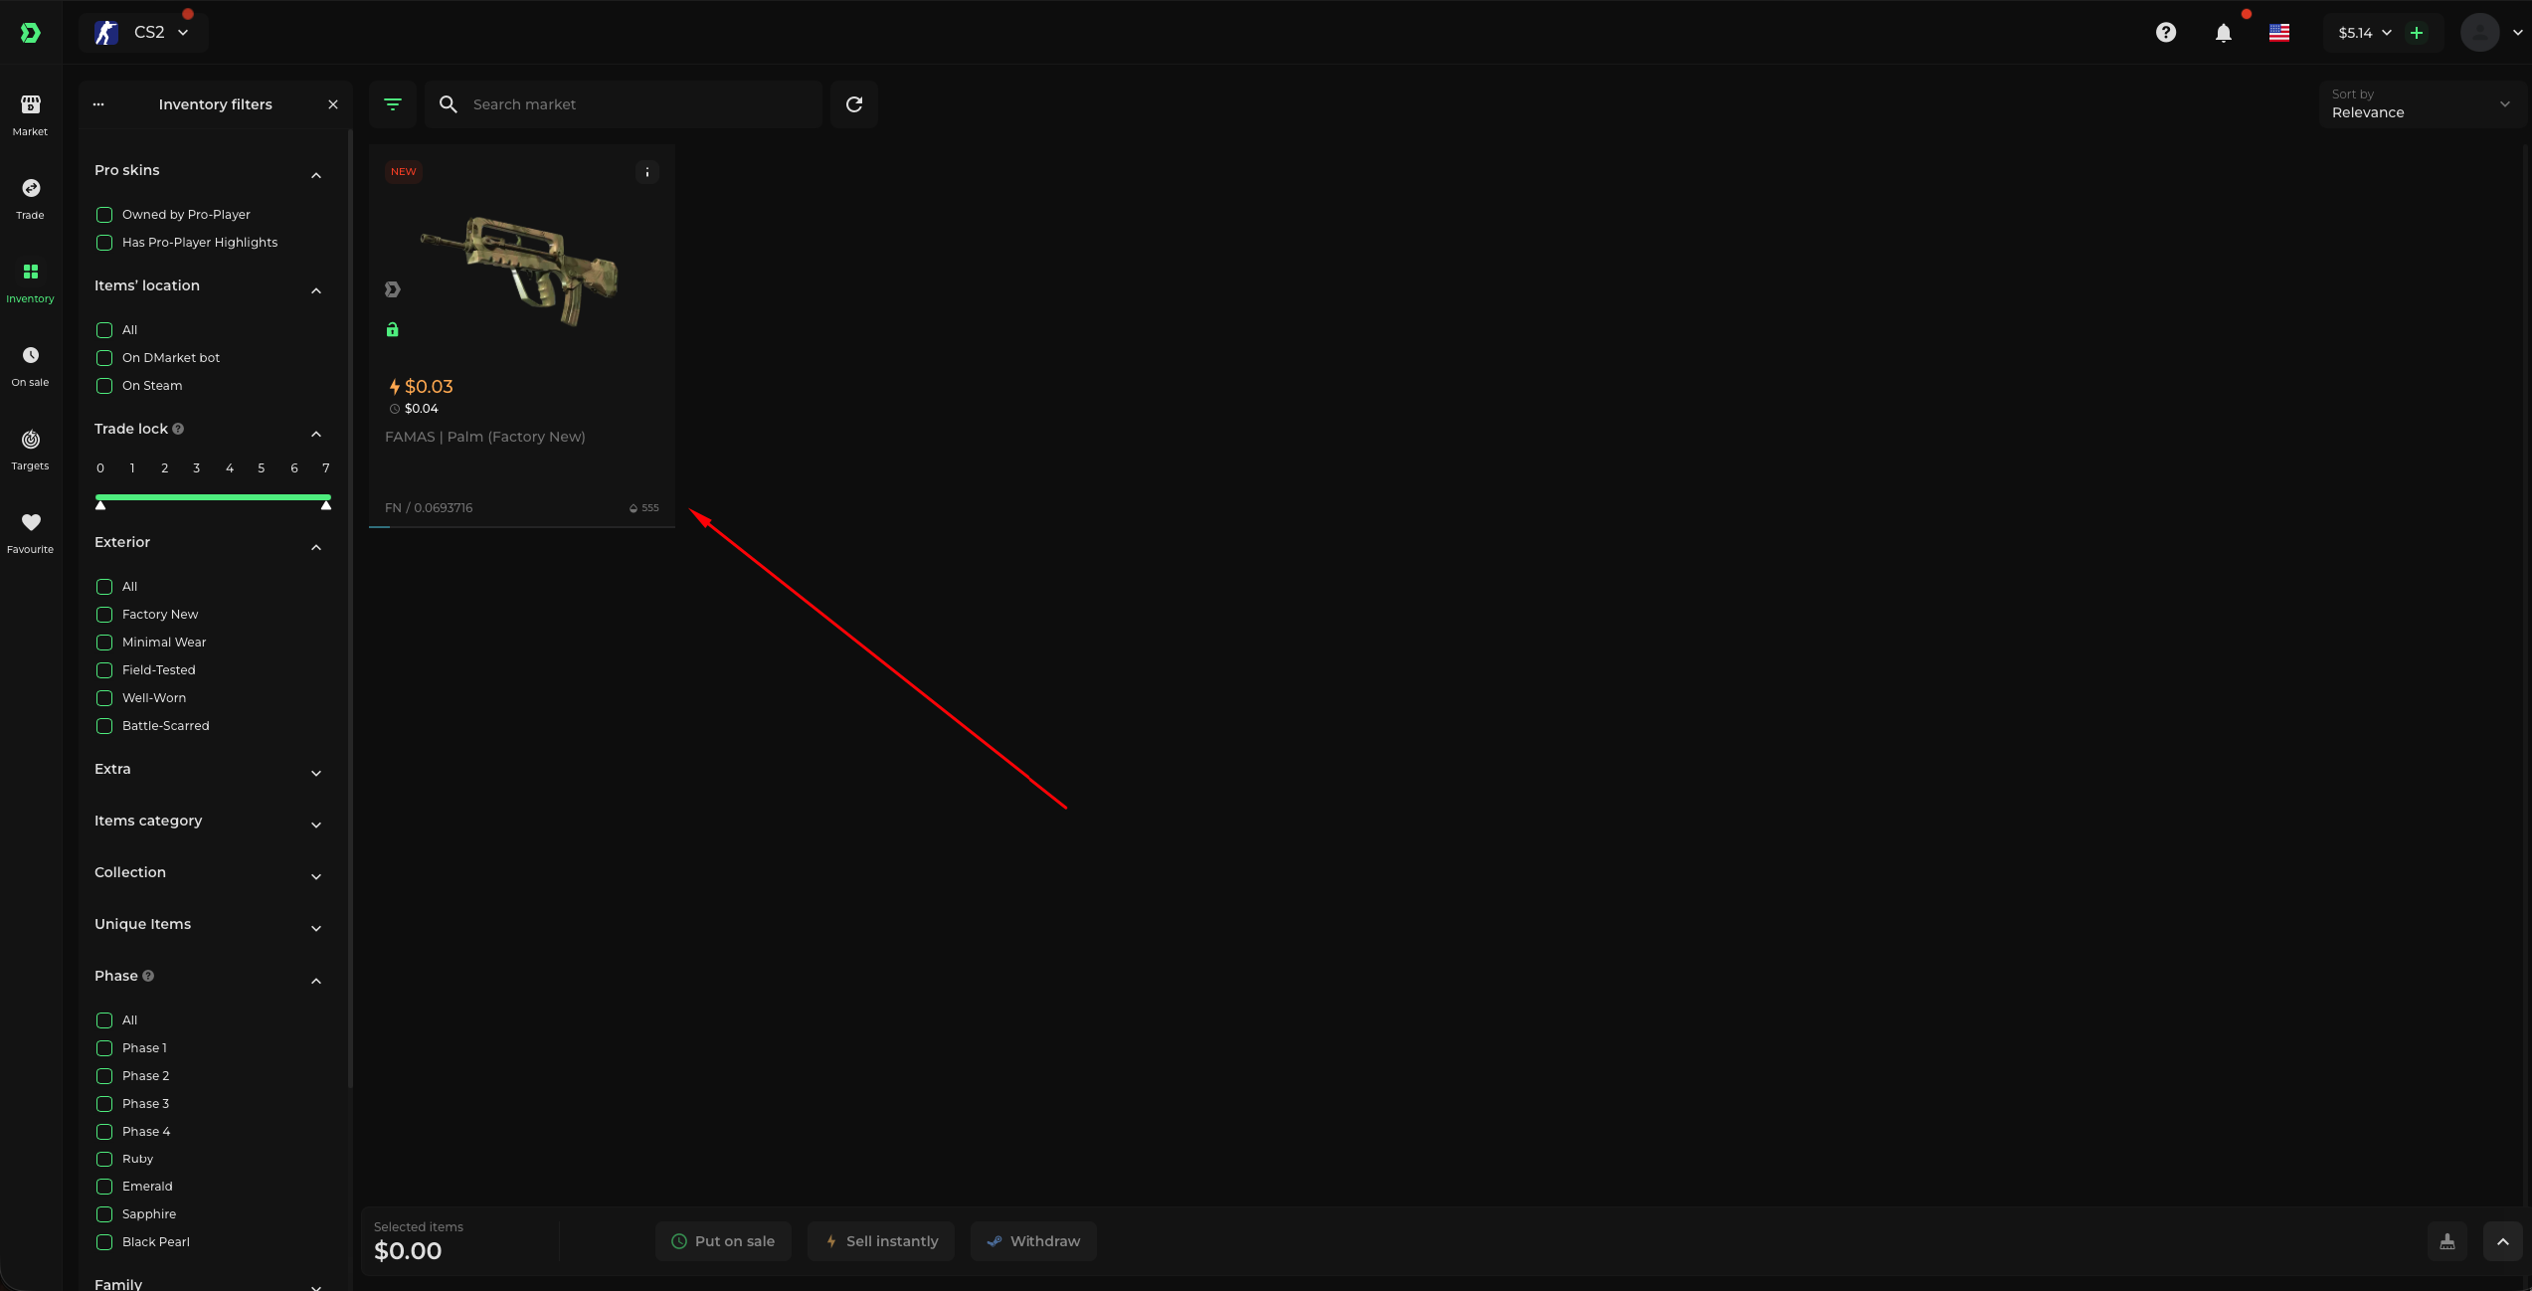Check Has Pro-Player Highlights

(x=104, y=243)
